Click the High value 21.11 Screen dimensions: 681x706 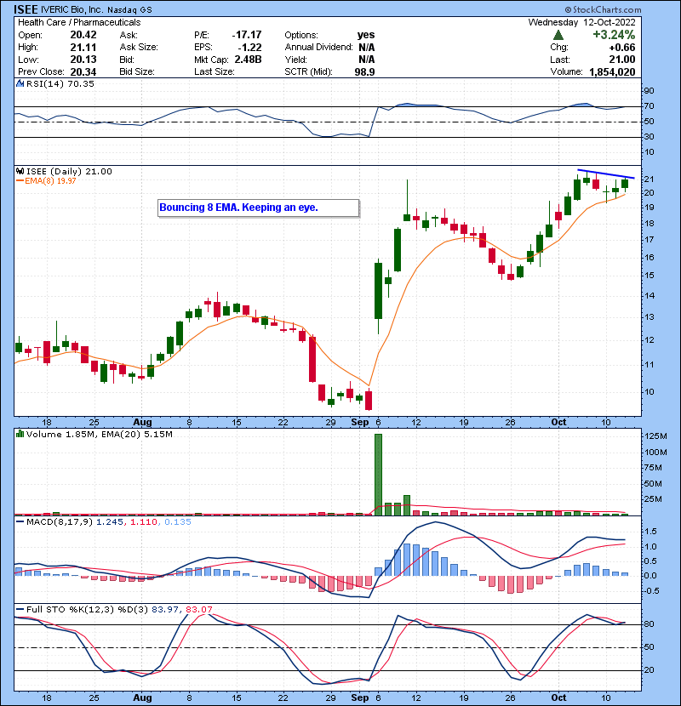point(83,48)
